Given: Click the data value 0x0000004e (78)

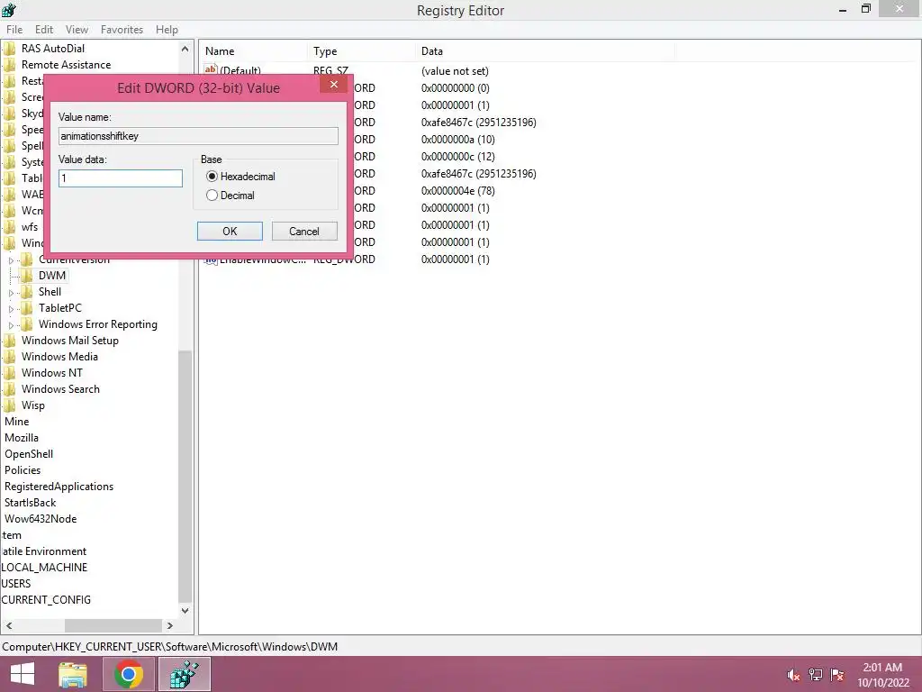Looking at the screenshot, I should click(x=458, y=191).
